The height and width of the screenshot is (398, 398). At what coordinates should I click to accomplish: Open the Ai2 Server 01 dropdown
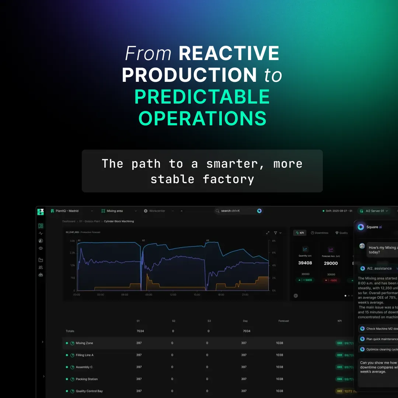click(x=374, y=211)
